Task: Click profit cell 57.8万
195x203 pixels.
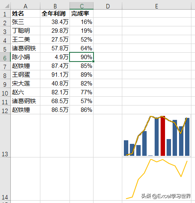Action: [x=55, y=48]
